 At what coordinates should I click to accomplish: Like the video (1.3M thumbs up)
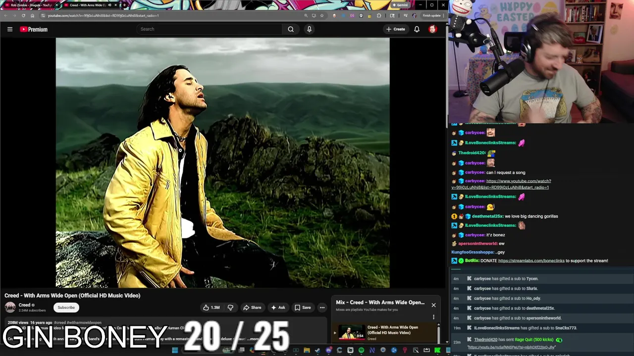click(211, 308)
